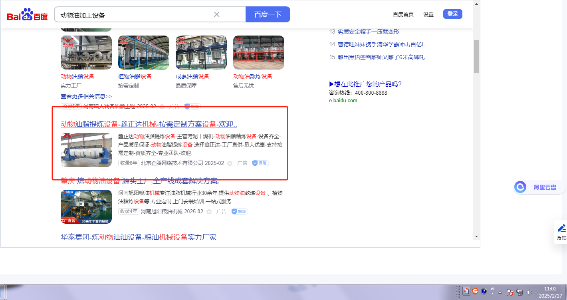Click the 鑫正达 rendering machine thumbnail
The height and width of the screenshot is (300, 567).
(86, 150)
